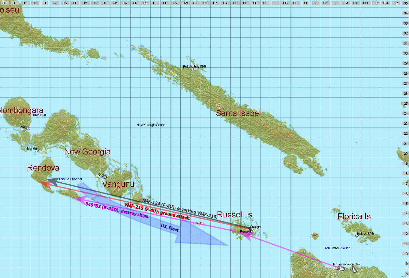Screen dimensions: 409x278
Task: Click the Iron Bottom Sound label
Action: click(x=337, y=248)
